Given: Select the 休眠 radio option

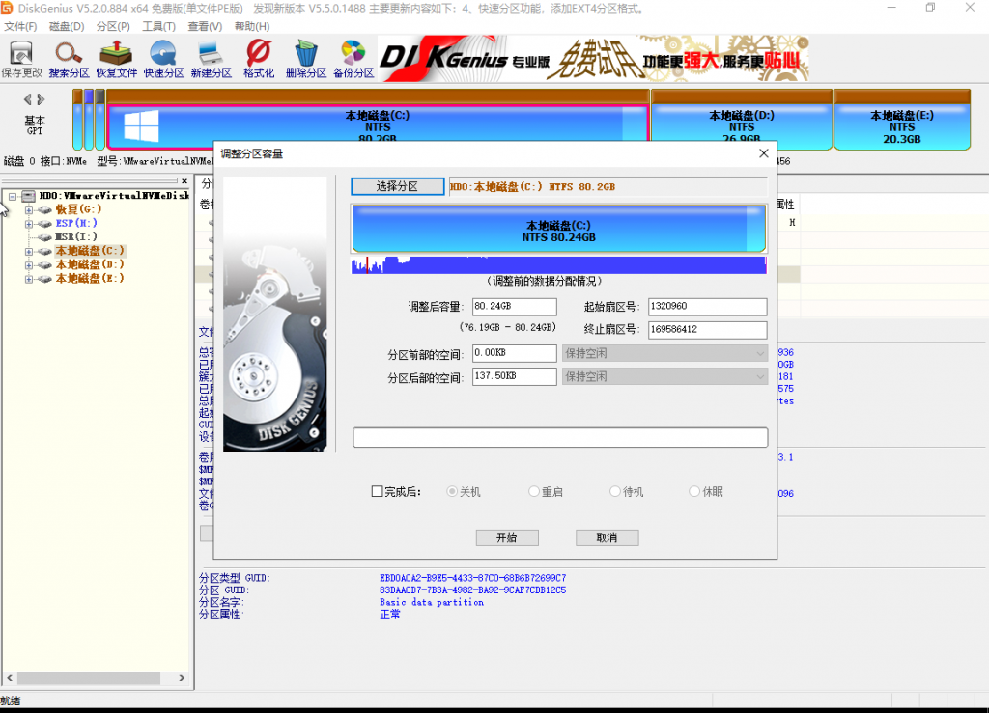Looking at the screenshot, I should (694, 492).
